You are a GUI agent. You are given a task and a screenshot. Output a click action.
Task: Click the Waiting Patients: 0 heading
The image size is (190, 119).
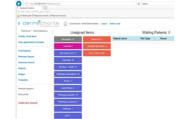(156, 33)
